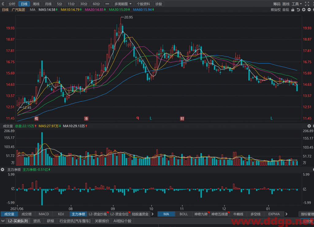Select the MACD indicator tab
This screenshot has height=227, width=314.
tap(44, 214)
